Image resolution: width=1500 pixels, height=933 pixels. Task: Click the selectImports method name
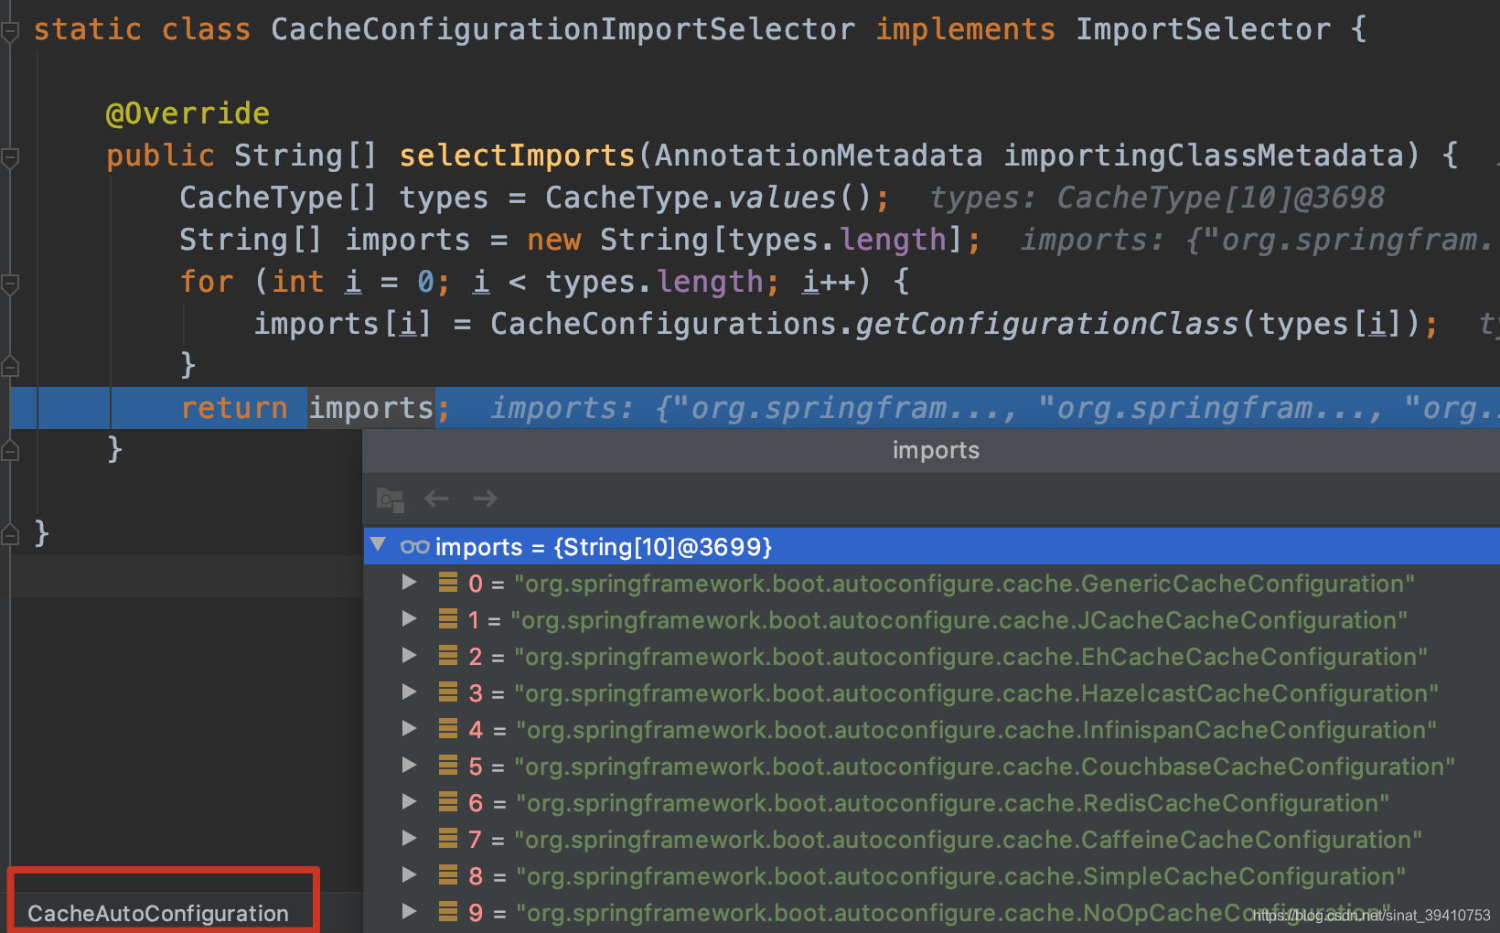(517, 155)
